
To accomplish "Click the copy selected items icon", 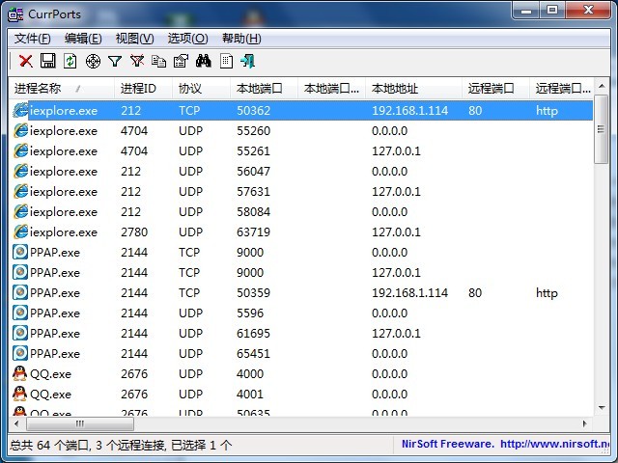I will point(159,61).
